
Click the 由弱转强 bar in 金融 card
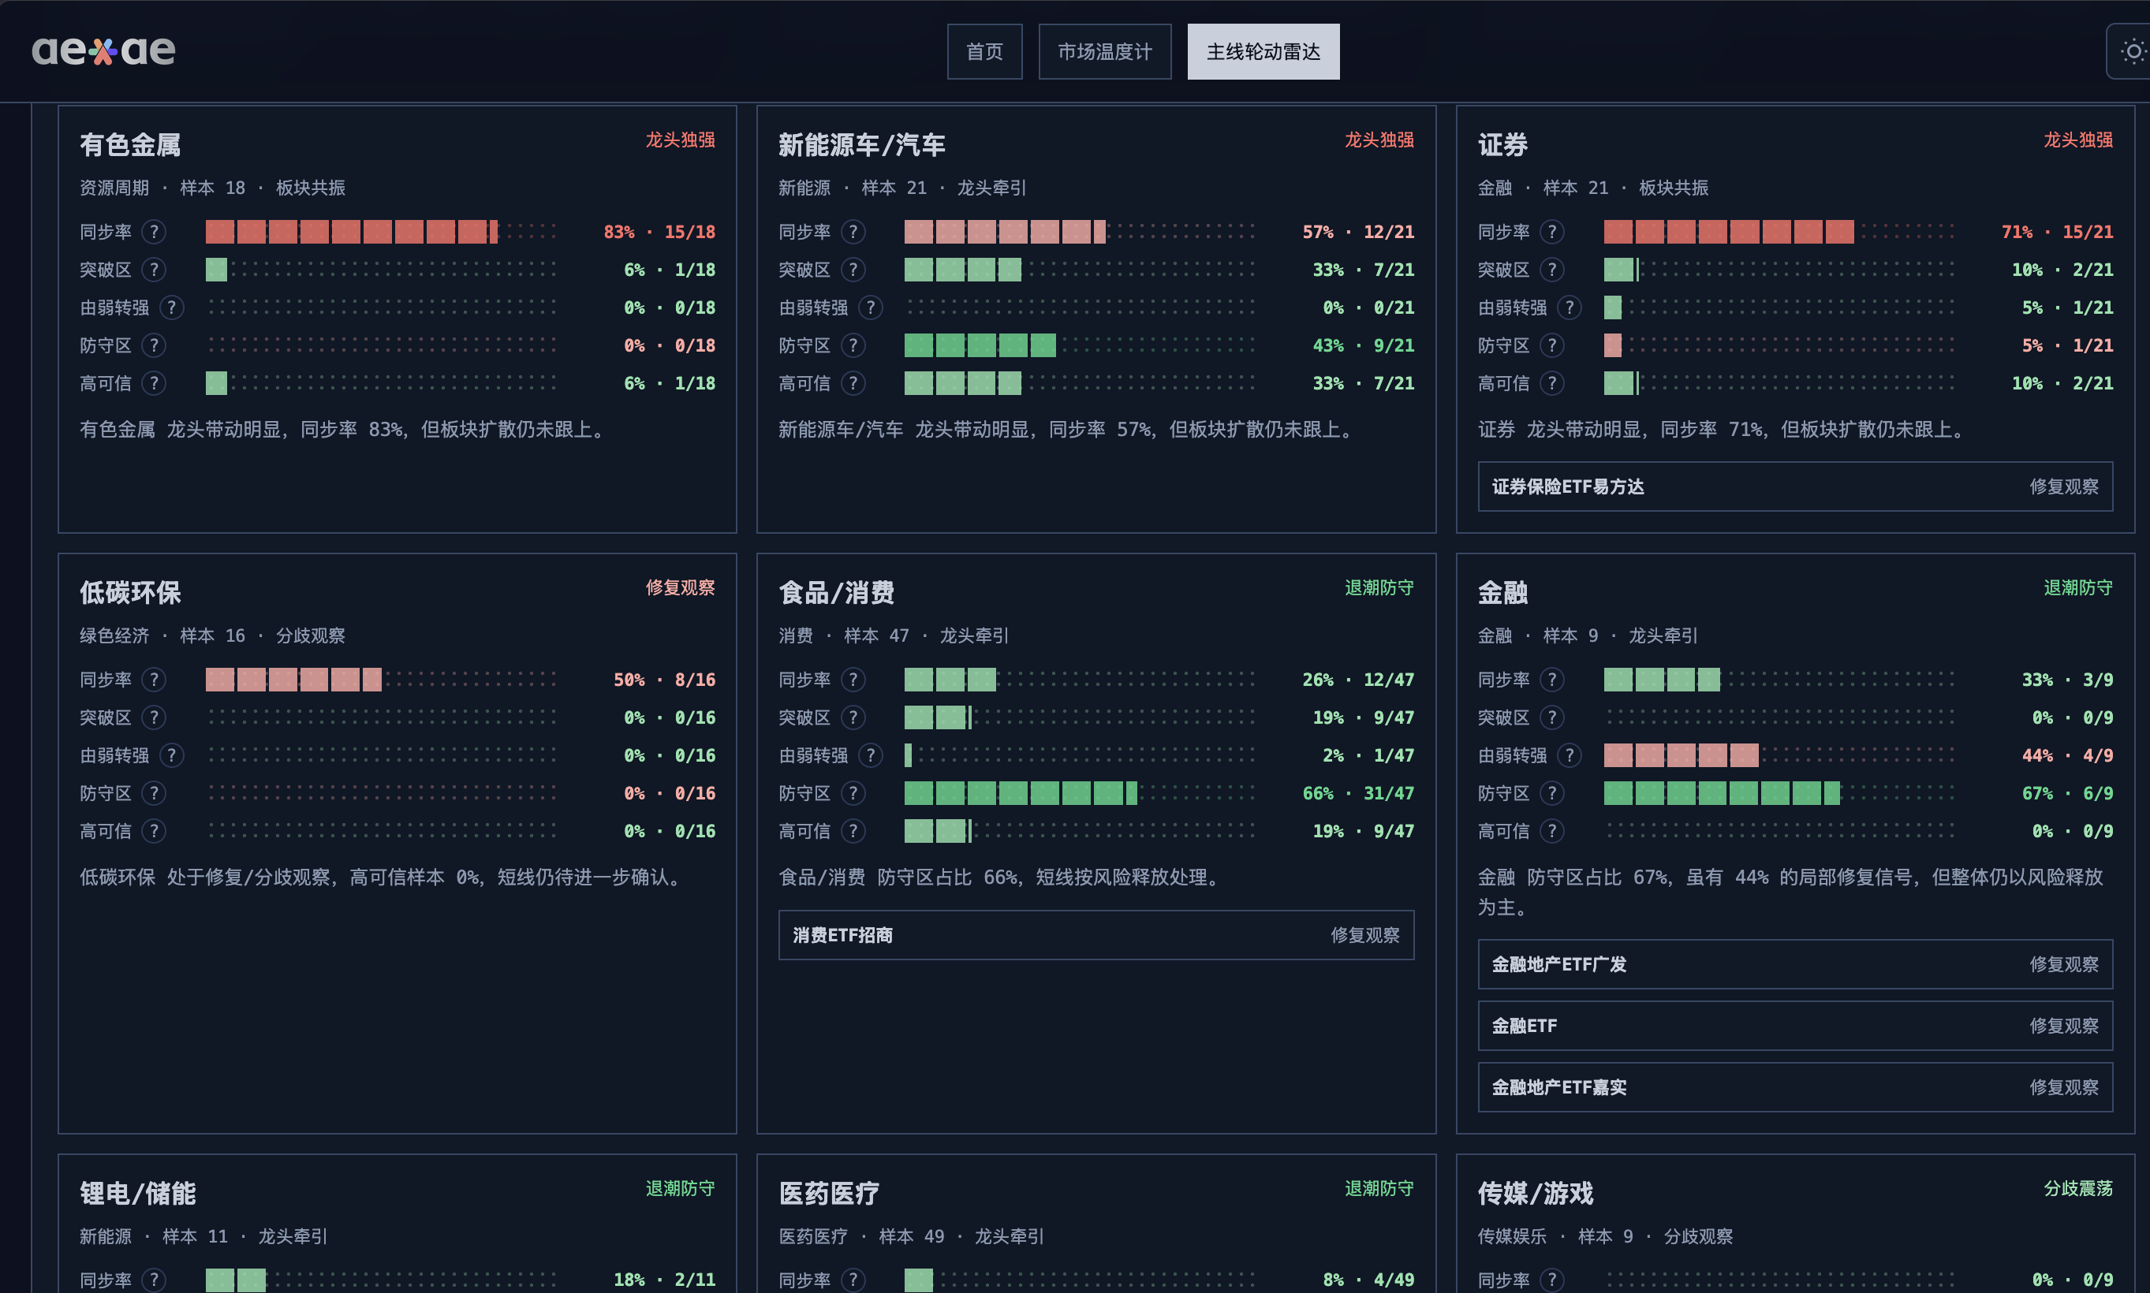1779,755
